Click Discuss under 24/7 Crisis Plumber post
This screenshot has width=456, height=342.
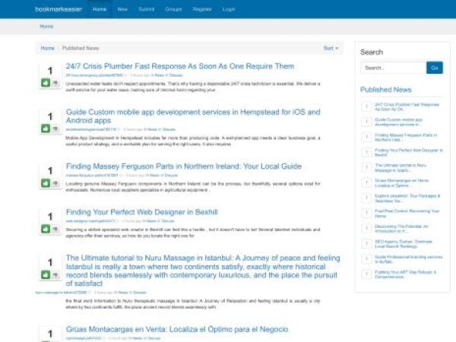pyautogui.click(x=176, y=75)
